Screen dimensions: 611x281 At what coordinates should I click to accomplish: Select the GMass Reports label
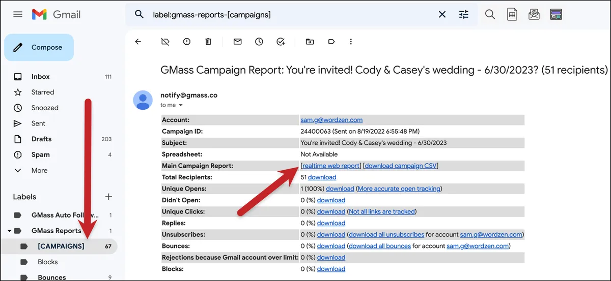click(56, 231)
